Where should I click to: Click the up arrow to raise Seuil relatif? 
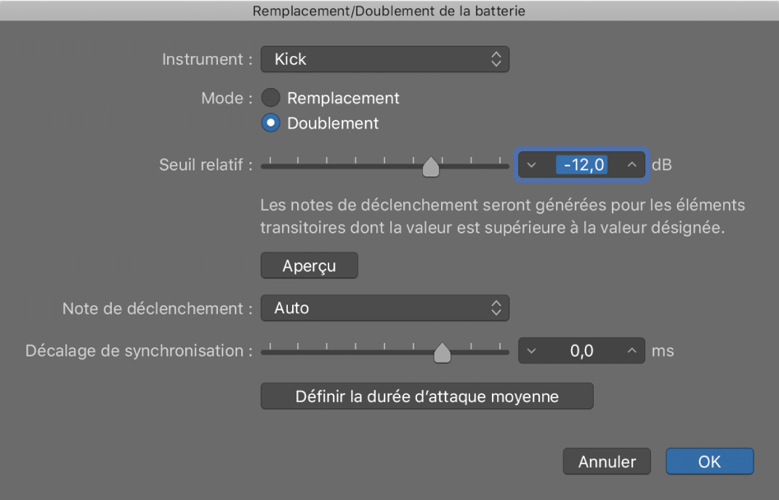[631, 165]
